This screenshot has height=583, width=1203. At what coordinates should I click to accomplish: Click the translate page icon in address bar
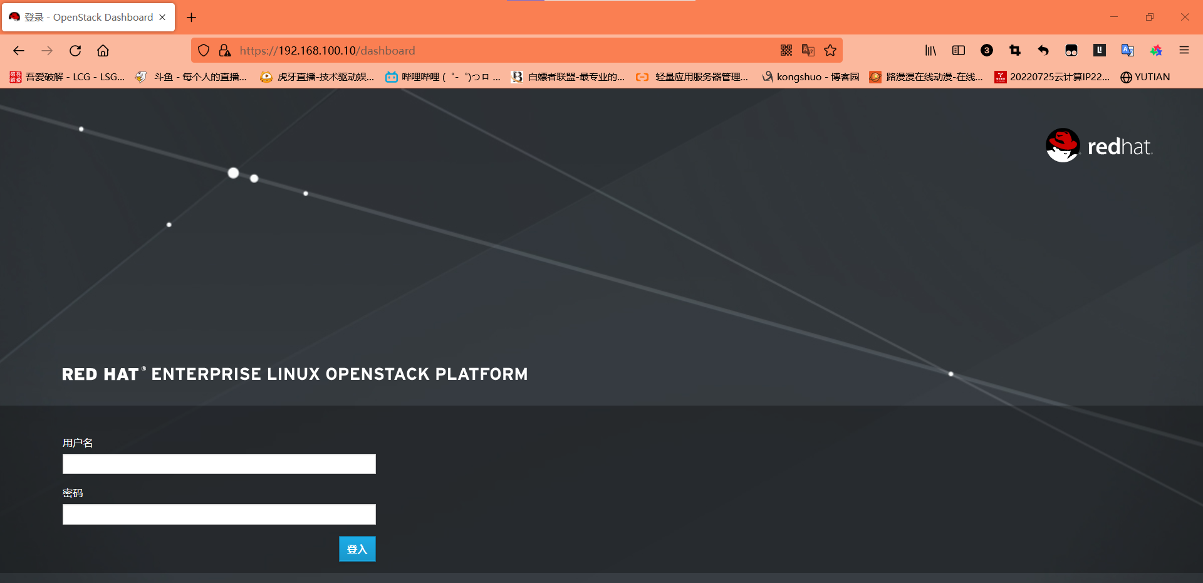tap(808, 51)
